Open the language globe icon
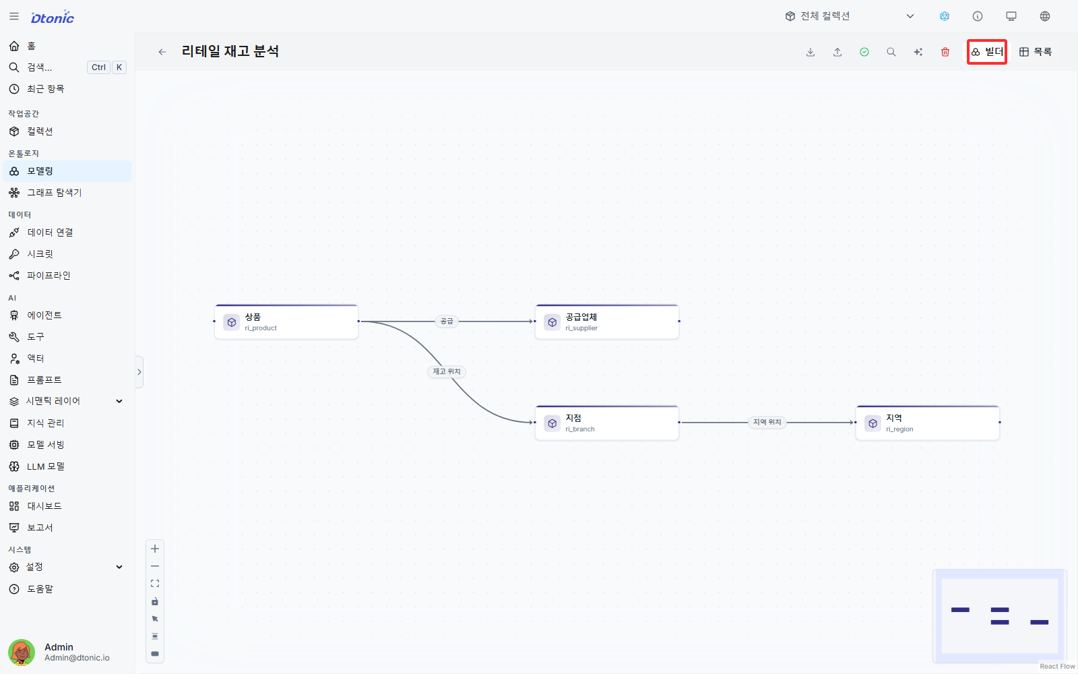1078x674 pixels. [1045, 16]
